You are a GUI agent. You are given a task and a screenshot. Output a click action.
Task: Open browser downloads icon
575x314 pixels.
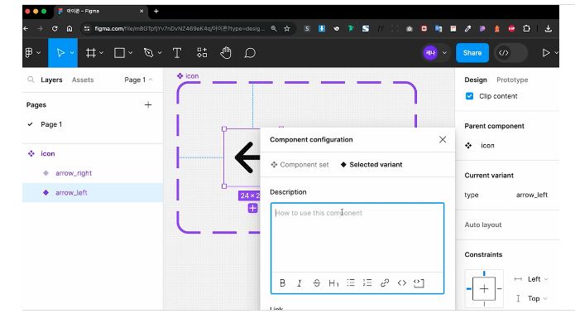(549, 29)
